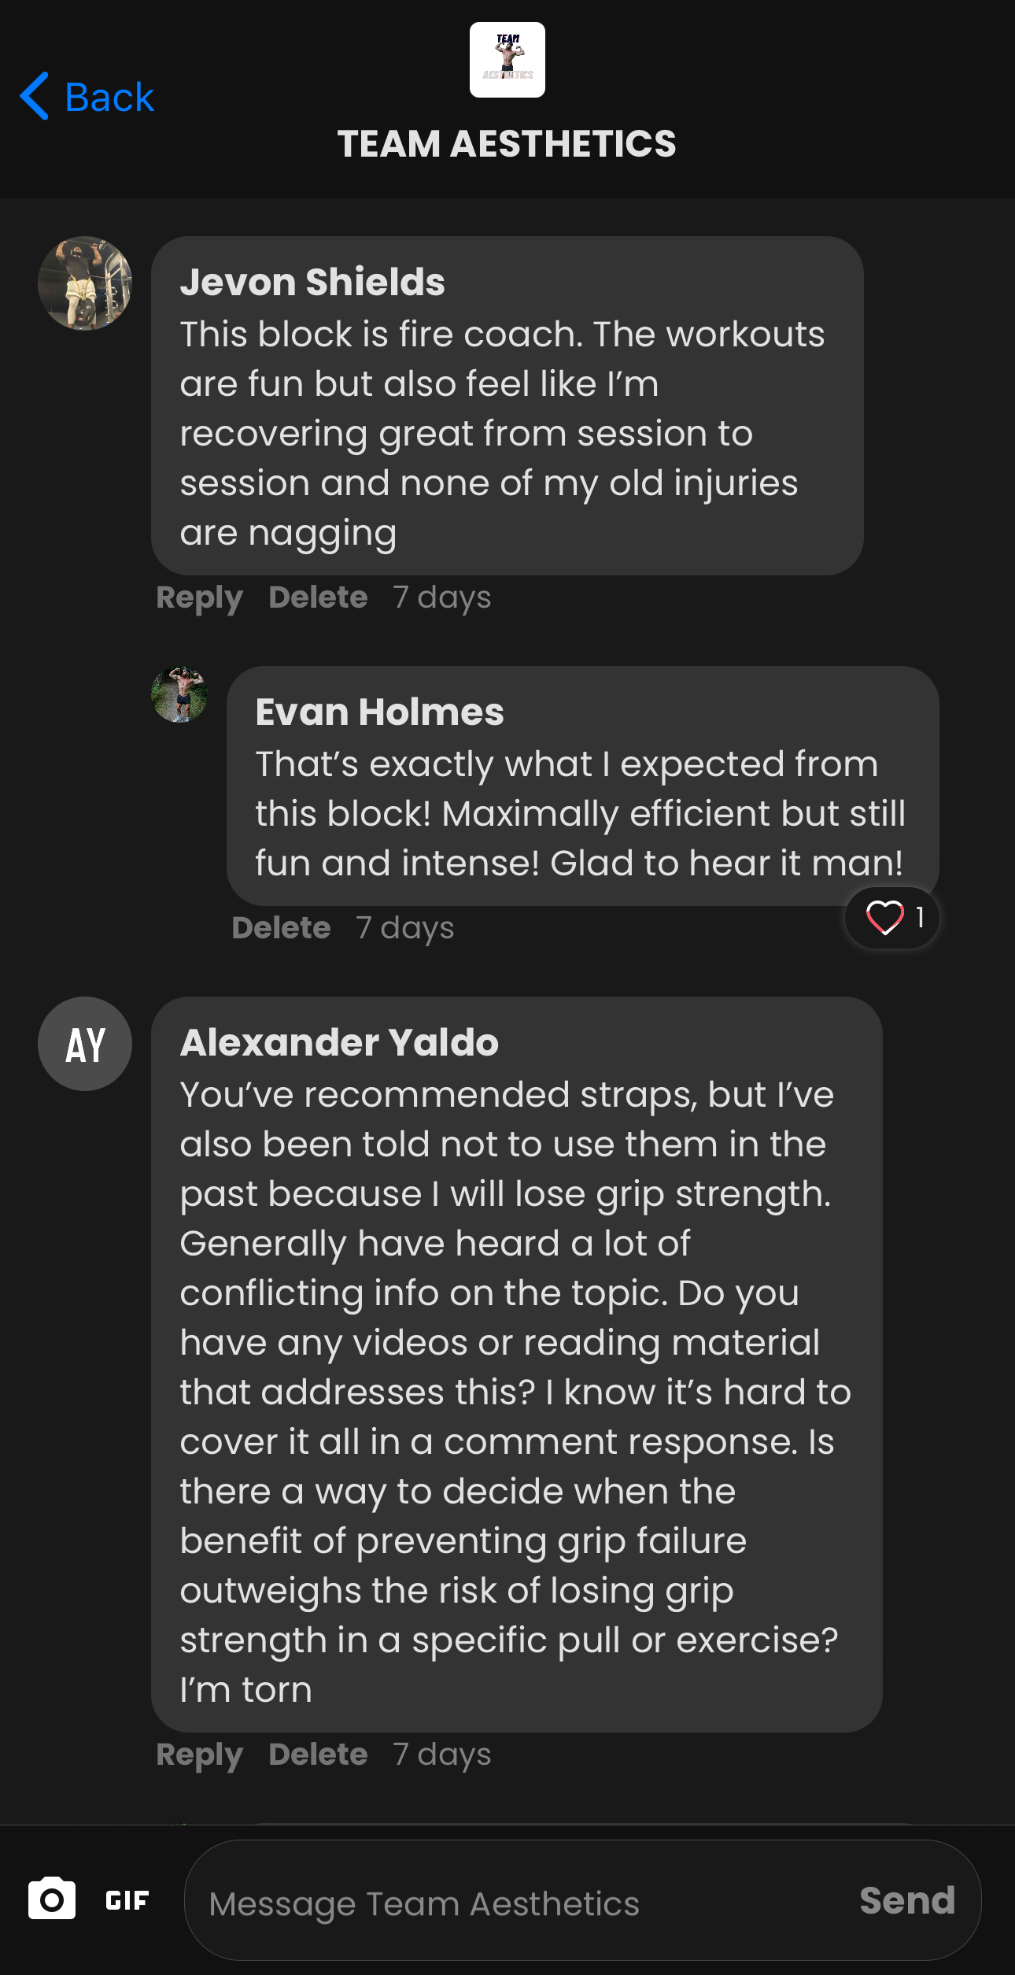Tap the AY initials avatar
This screenshot has width=1015, height=1975.
click(85, 1044)
